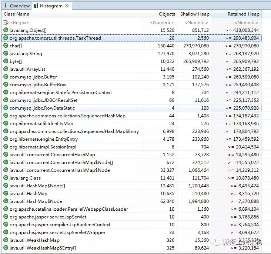
Task: Click objects count 62,340
Action: 167,201
